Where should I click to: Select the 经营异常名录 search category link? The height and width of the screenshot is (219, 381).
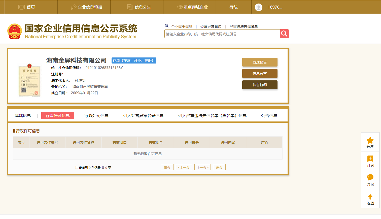point(211,26)
